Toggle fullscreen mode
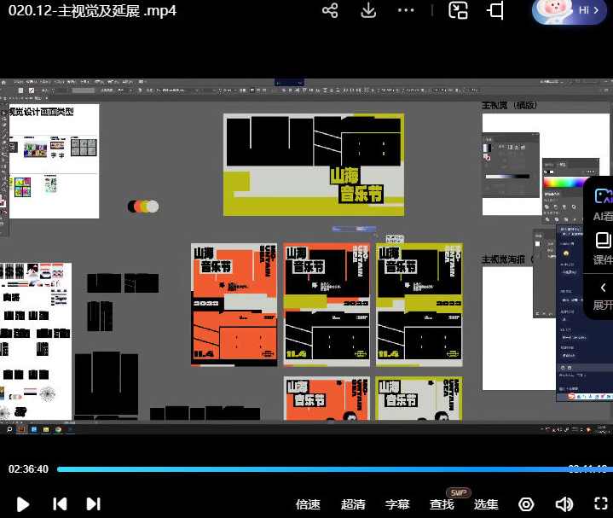The image size is (613, 518). [599, 504]
